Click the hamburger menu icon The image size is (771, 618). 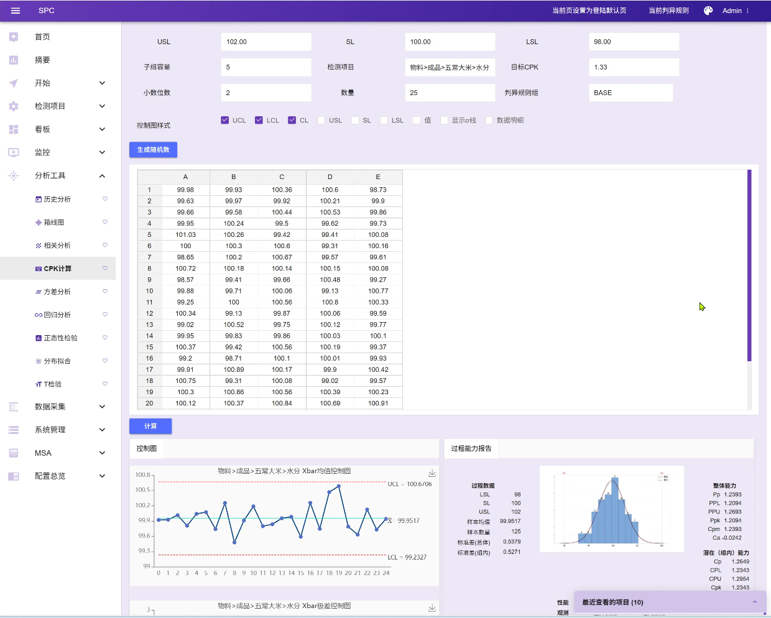click(x=16, y=11)
